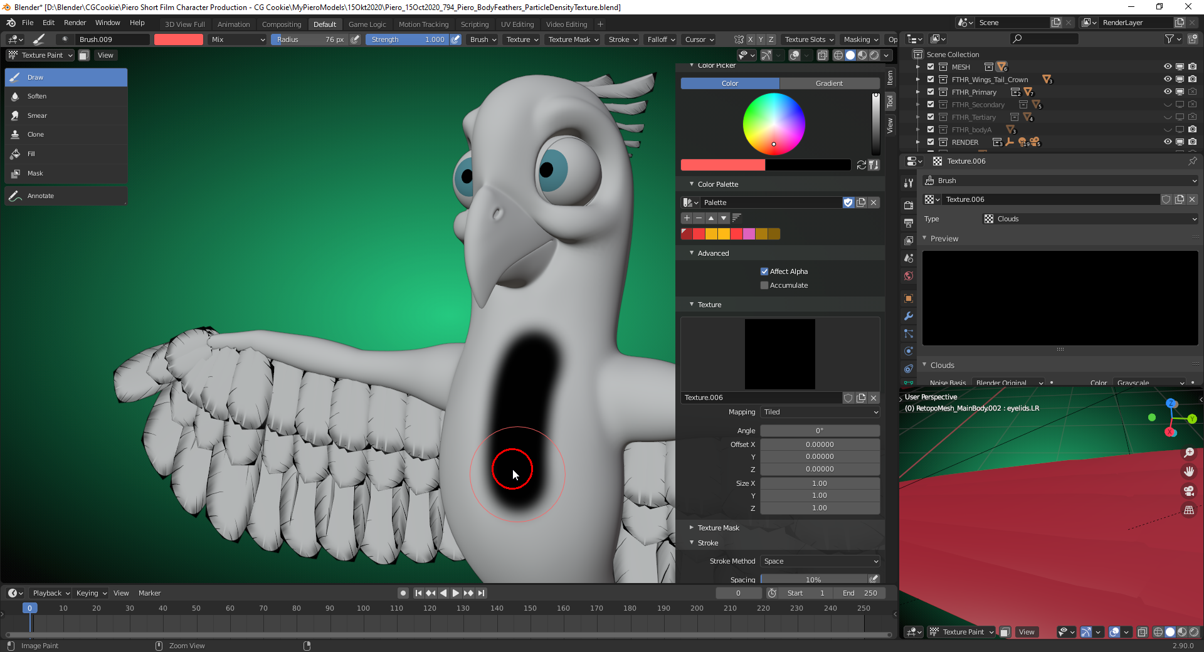The height and width of the screenshot is (652, 1204).
Task: Select the Soften tool
Action: point(66,96)
